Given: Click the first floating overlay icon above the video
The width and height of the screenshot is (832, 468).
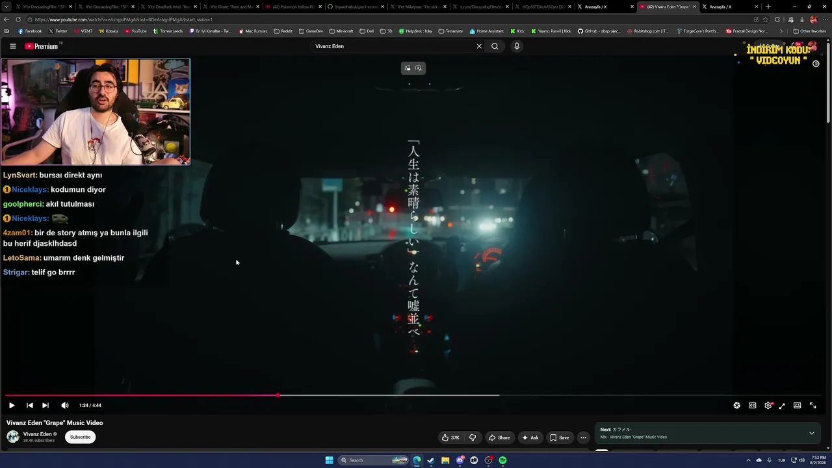Looking at the screenshot, I should [x=408, y=68].
